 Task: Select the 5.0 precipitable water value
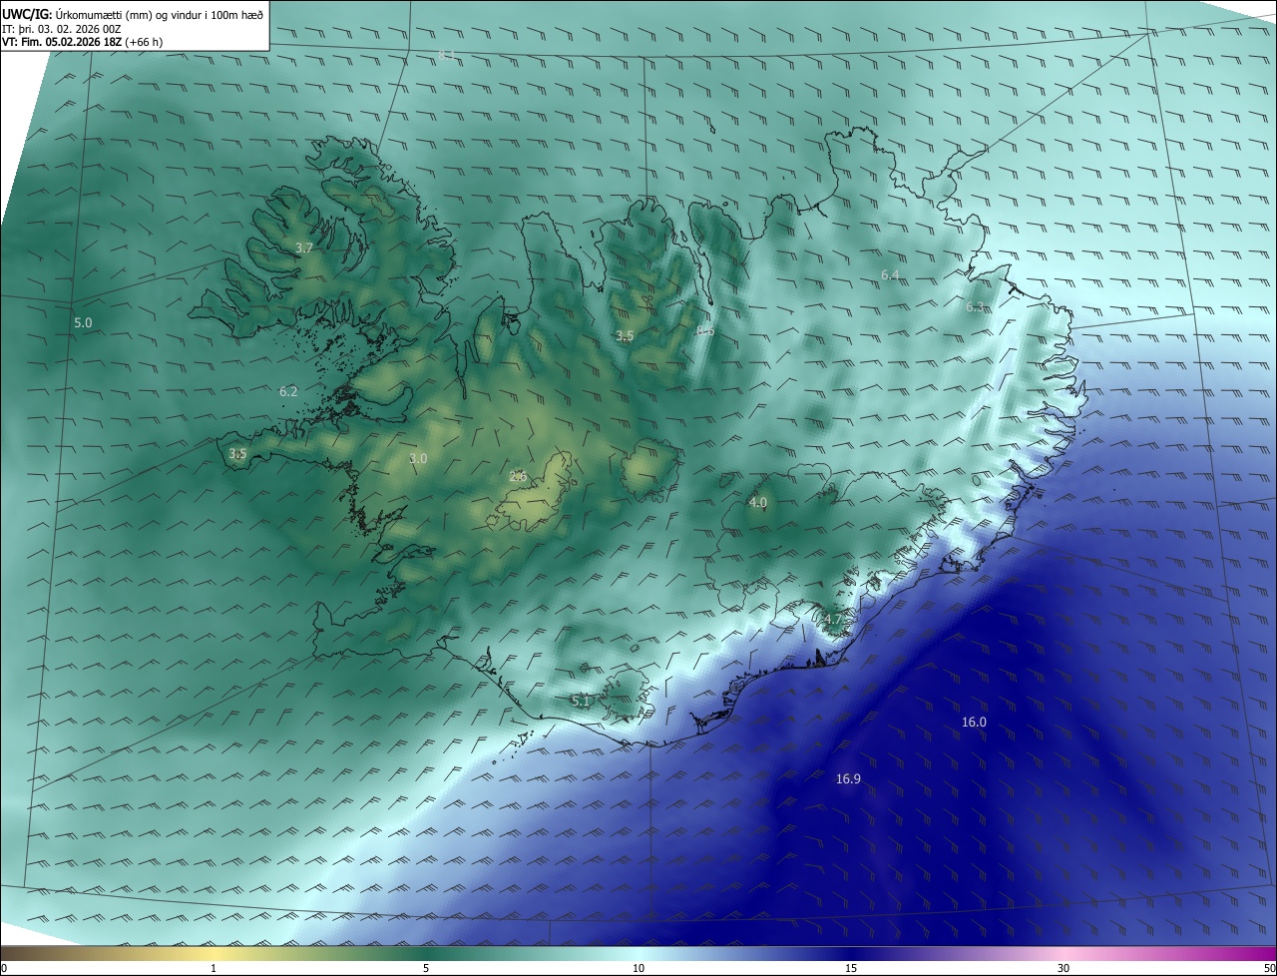coord(83,322)
